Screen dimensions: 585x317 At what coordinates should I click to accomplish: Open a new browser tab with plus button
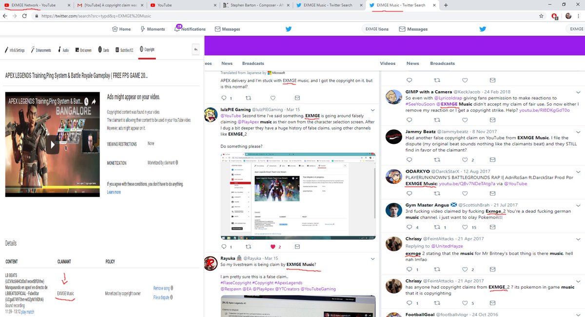coord(446,5)
